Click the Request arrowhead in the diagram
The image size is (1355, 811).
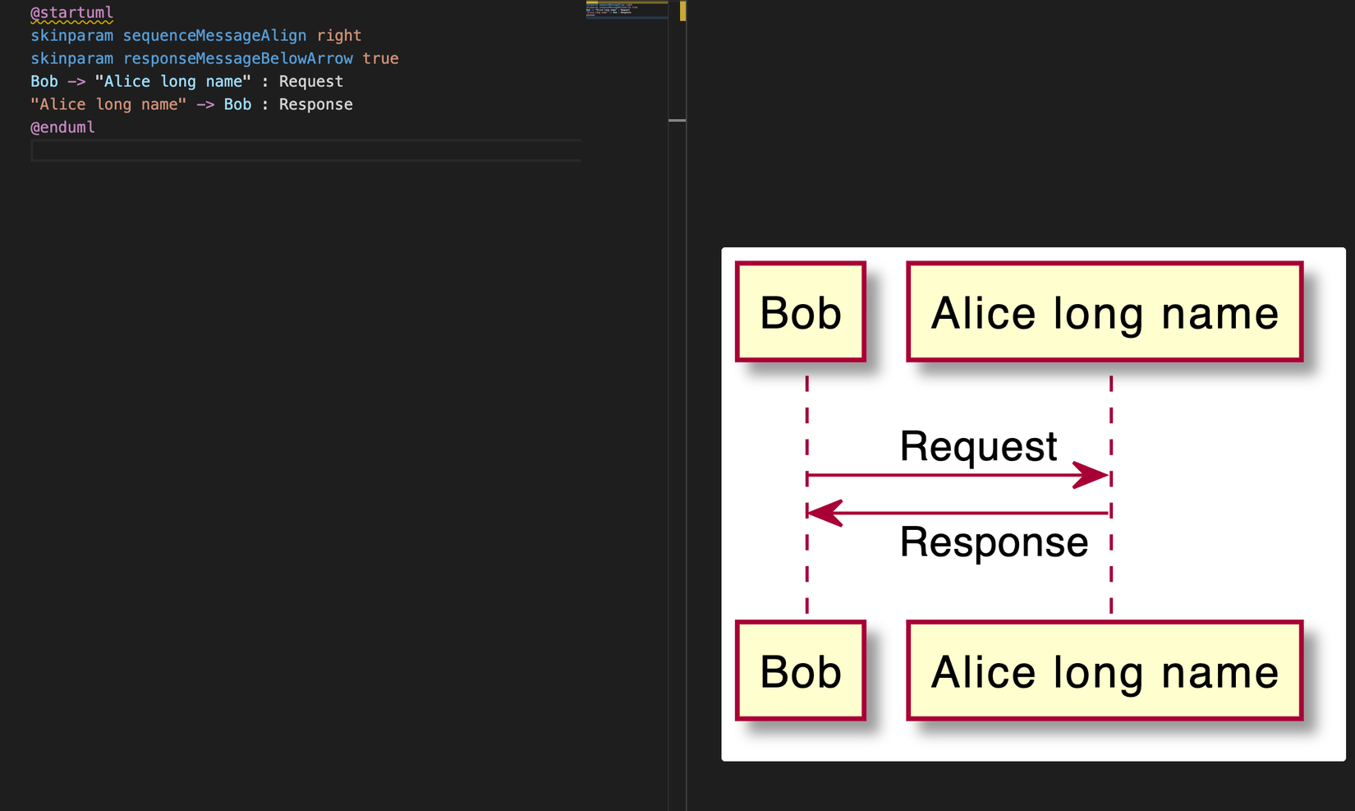pyautogui.click(x=1091, y=476)
